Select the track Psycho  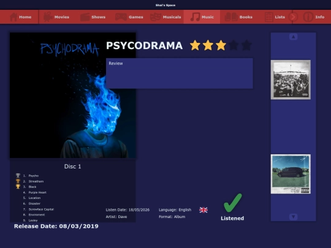[x=34, y=176]
